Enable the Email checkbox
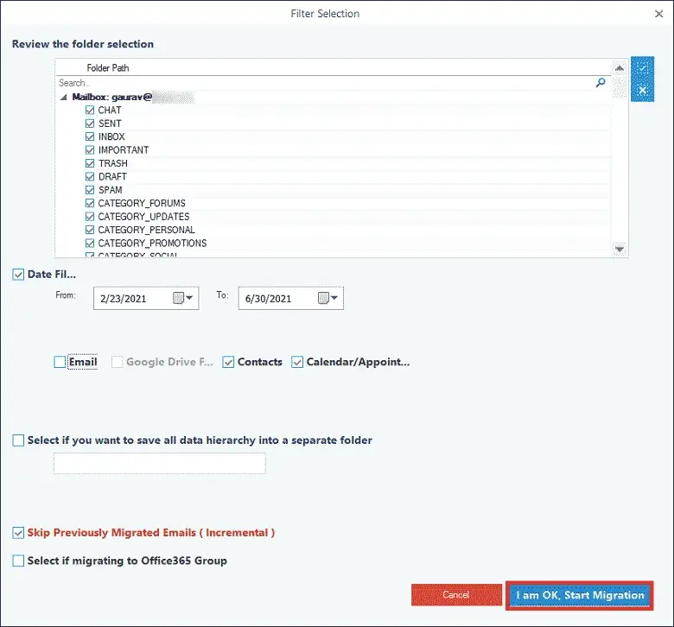Viewport: 674px width, 627px height. [x=60, y=362]
